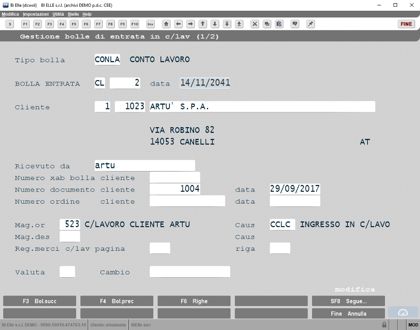Click the Cambio input field
The width and height of the screenshot is (420, 330).
point(190,272)
